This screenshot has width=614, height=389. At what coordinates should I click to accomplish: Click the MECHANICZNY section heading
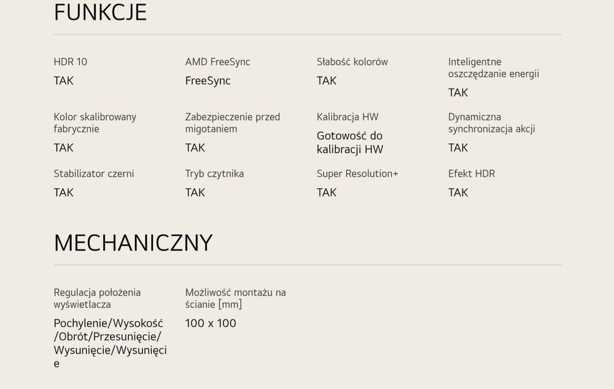[x=133, y=243]
